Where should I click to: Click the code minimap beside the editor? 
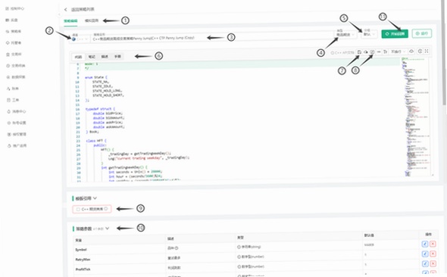415,117
